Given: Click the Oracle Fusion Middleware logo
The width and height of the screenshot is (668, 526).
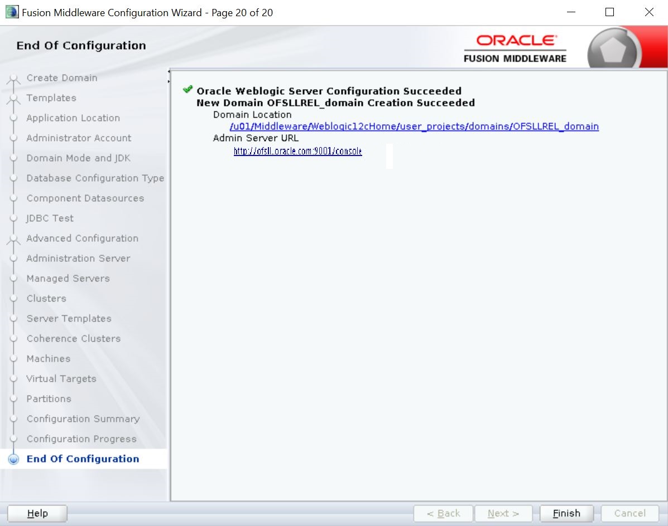Looking at the screenshot, I should (x=515, y=48).
